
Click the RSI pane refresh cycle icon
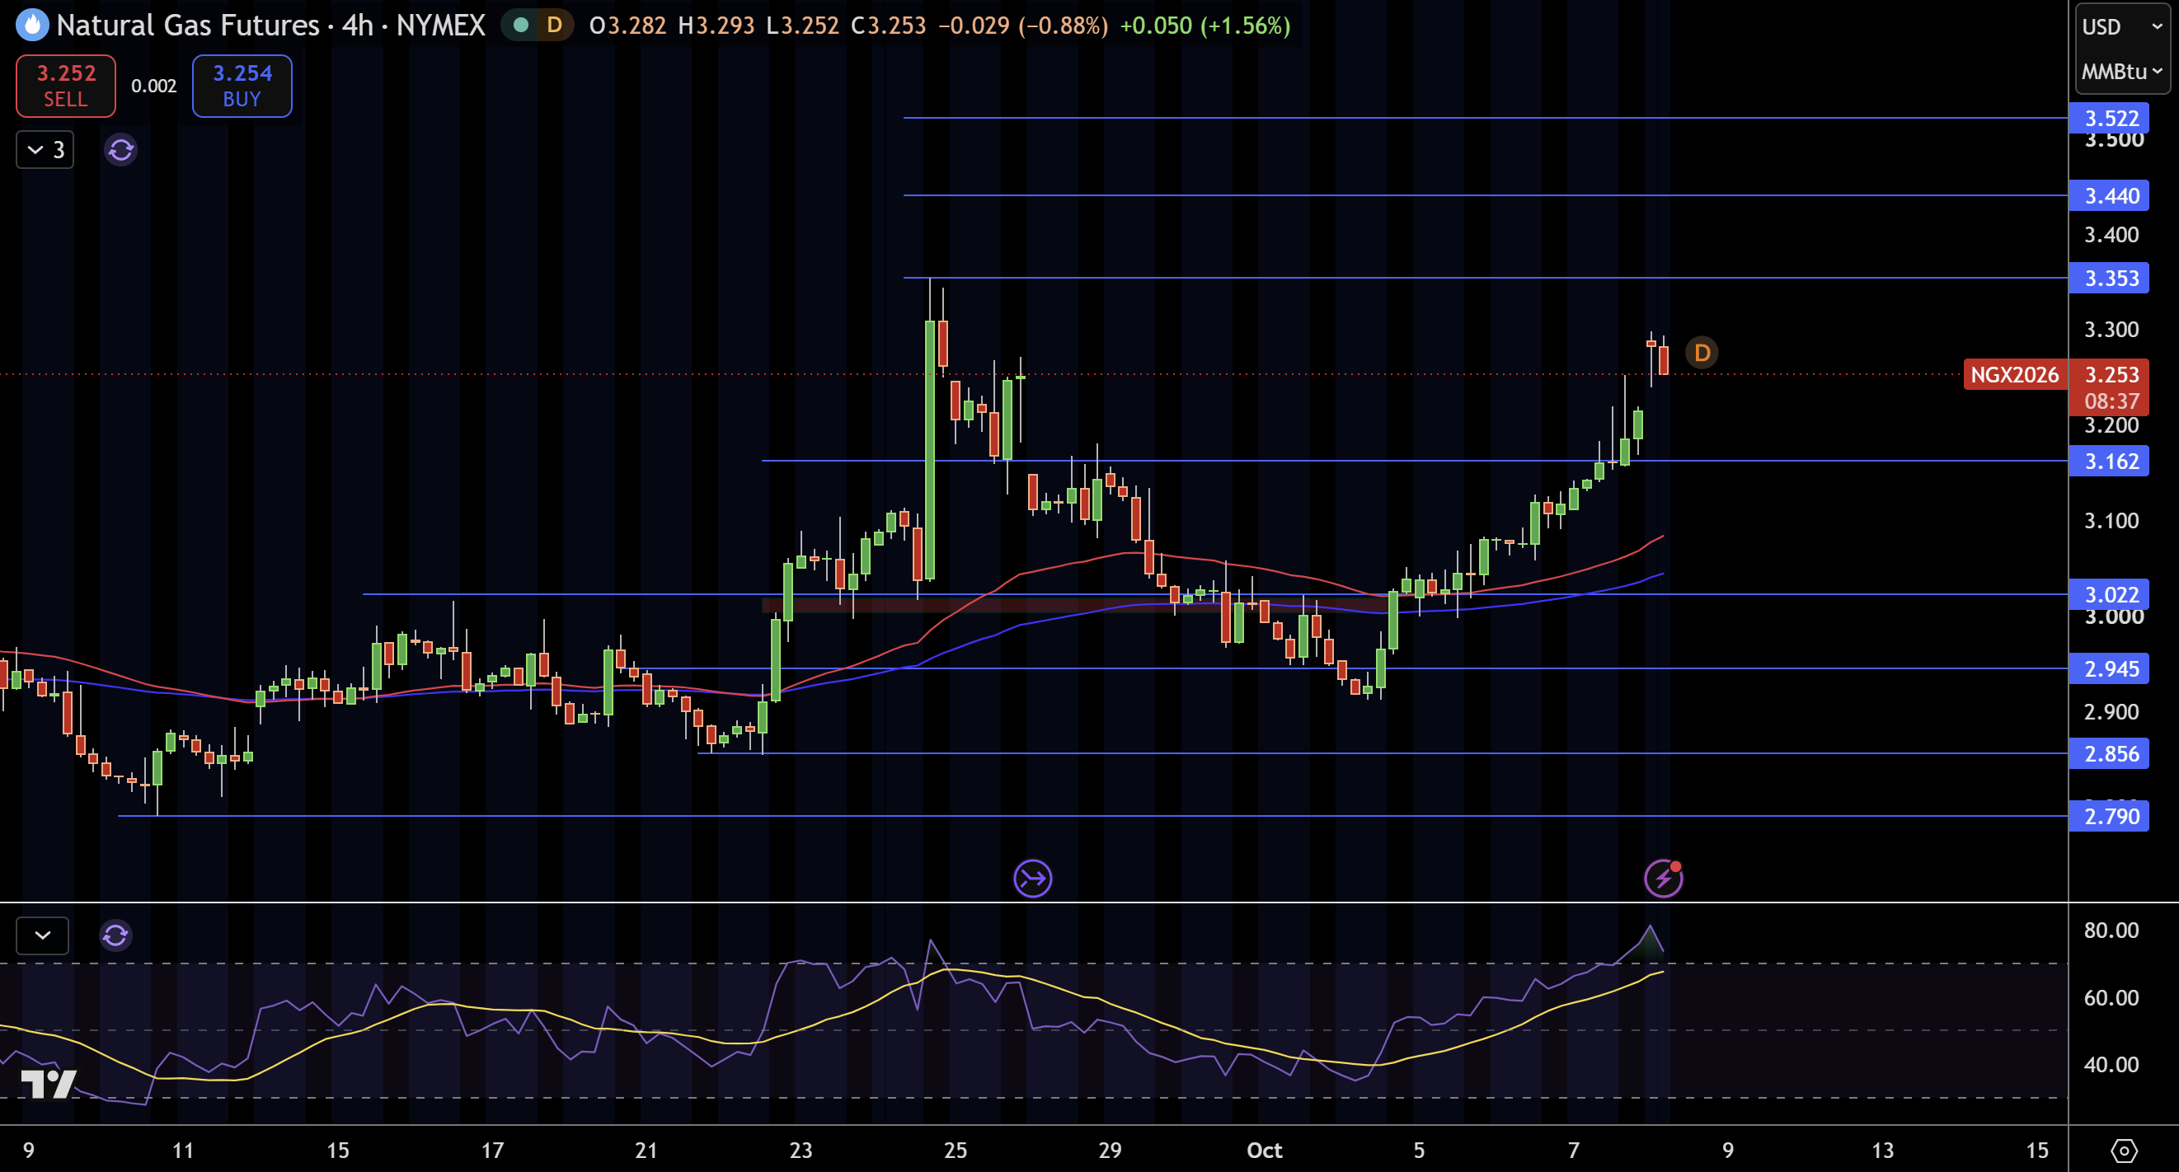click(x=115, y=935)
